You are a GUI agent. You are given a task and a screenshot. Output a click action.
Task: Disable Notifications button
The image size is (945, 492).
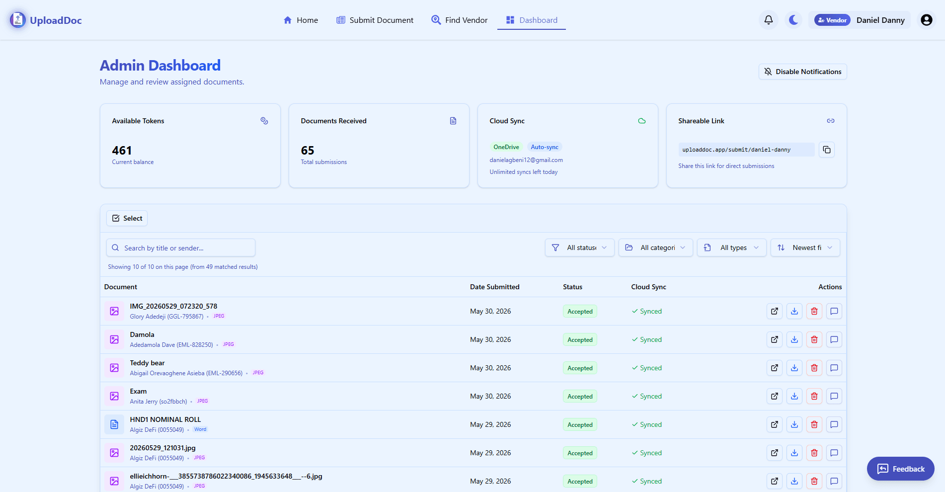coord(803,72)
